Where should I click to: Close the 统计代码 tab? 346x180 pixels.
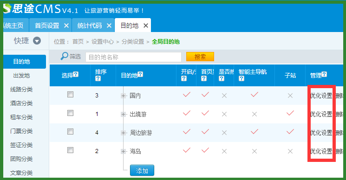coord(109,26)
